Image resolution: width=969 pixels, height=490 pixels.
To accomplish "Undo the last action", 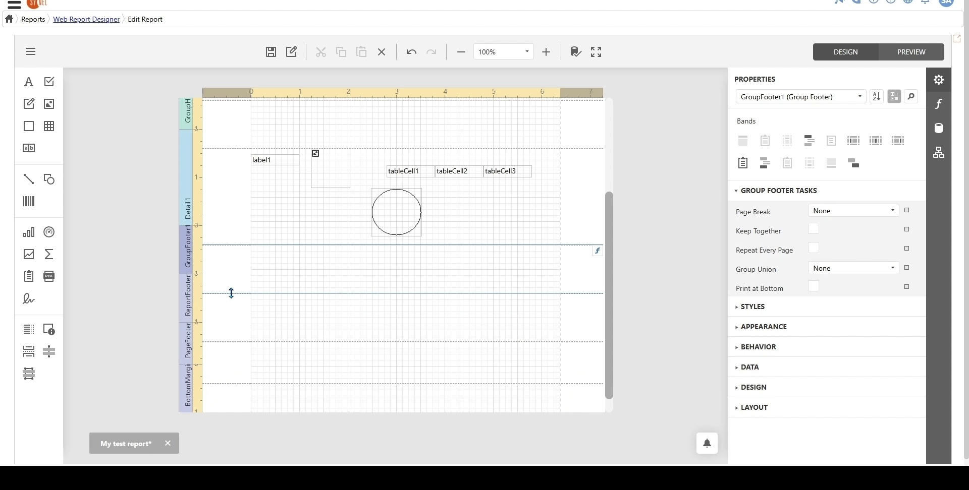I will pos(411,52).
